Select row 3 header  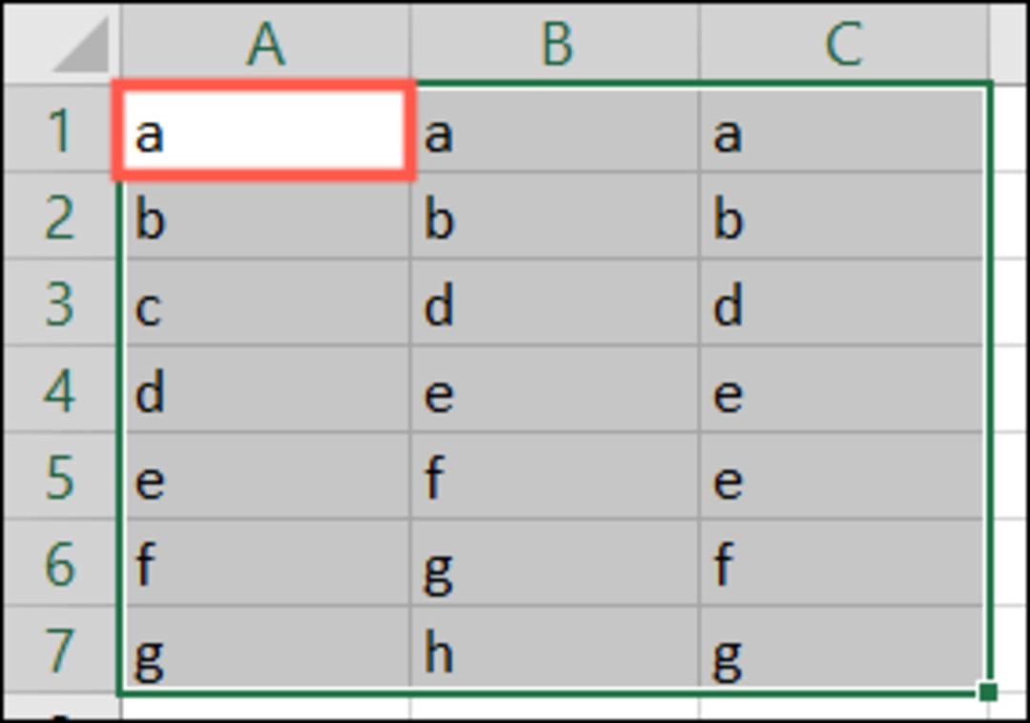click(60, 302)
